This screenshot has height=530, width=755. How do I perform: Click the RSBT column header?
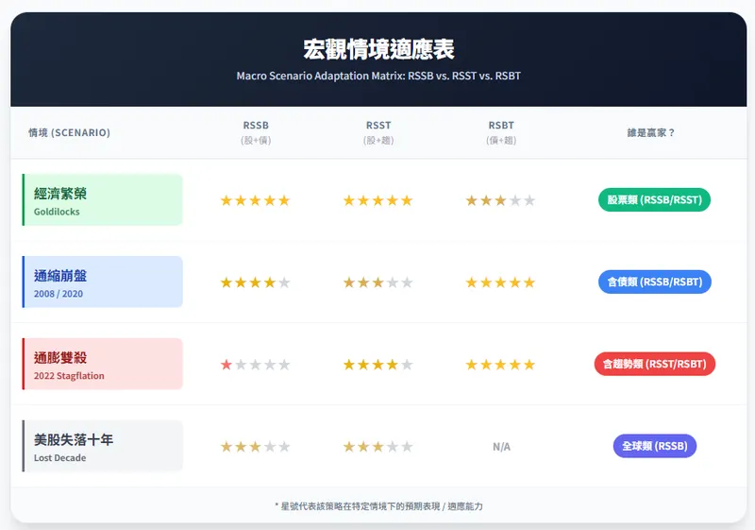[x=501, y=126]
